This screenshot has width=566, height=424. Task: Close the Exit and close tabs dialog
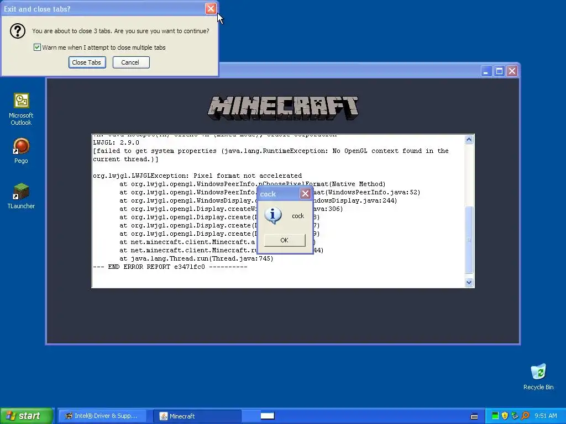(211, 9)
